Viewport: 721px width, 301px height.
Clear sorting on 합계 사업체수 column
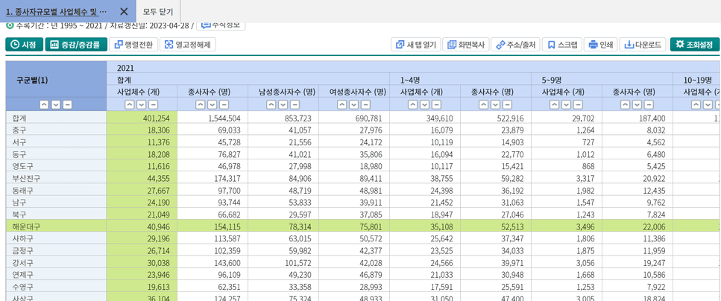pyautogui.click(x=153, y=105)
